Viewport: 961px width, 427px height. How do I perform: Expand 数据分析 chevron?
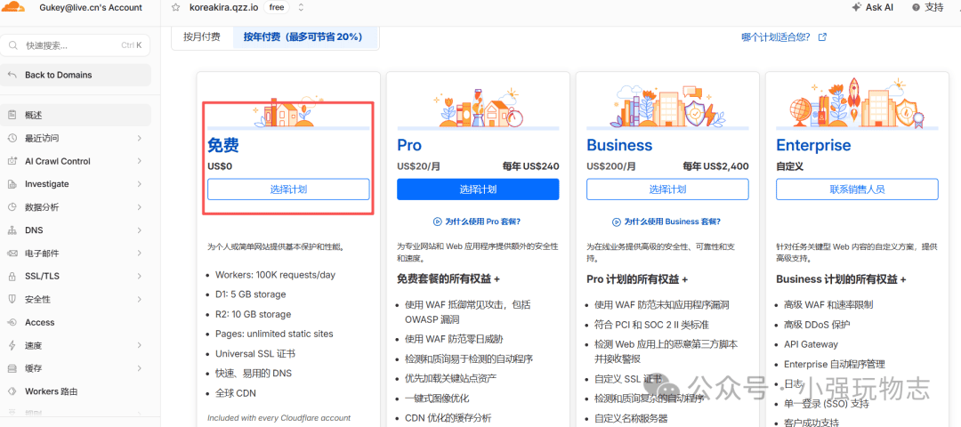pyautogui.click(x=139, y=207)
